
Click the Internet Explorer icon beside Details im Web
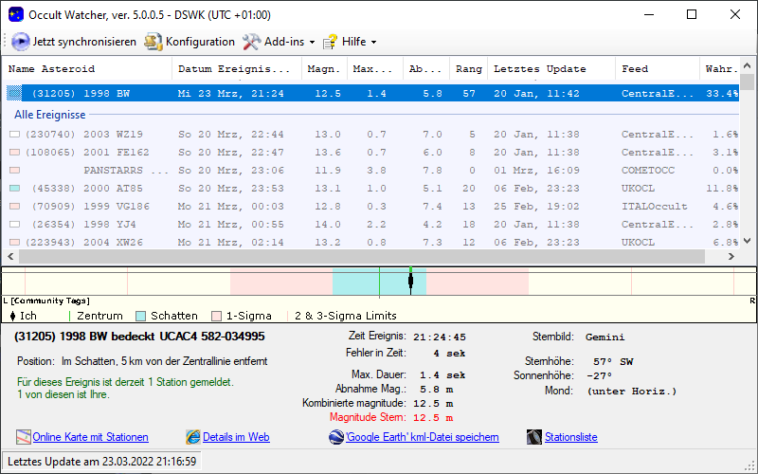click(x=193, y=437)
